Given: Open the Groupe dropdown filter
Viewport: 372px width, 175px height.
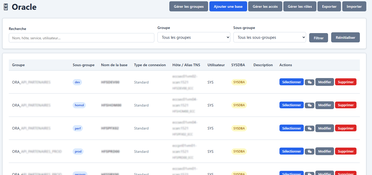Looking at the screenshot, I should click(194, 37).
